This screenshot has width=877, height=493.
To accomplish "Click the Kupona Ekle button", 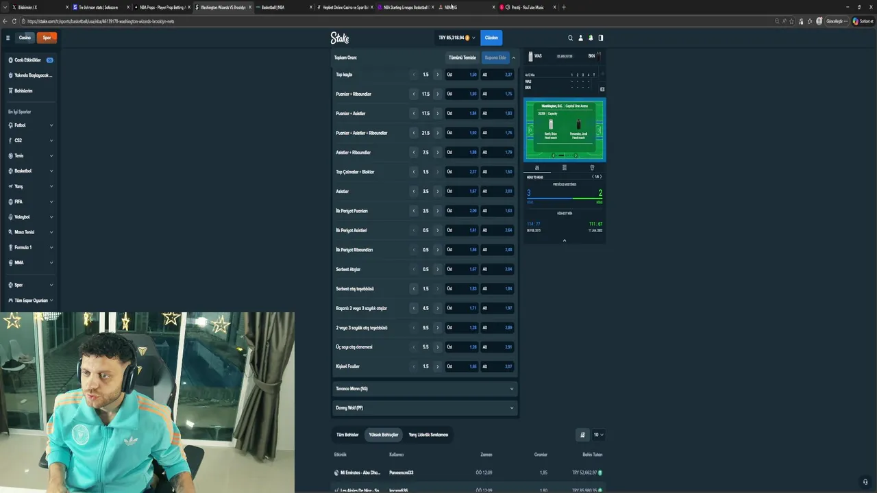I will coord(495,58).
